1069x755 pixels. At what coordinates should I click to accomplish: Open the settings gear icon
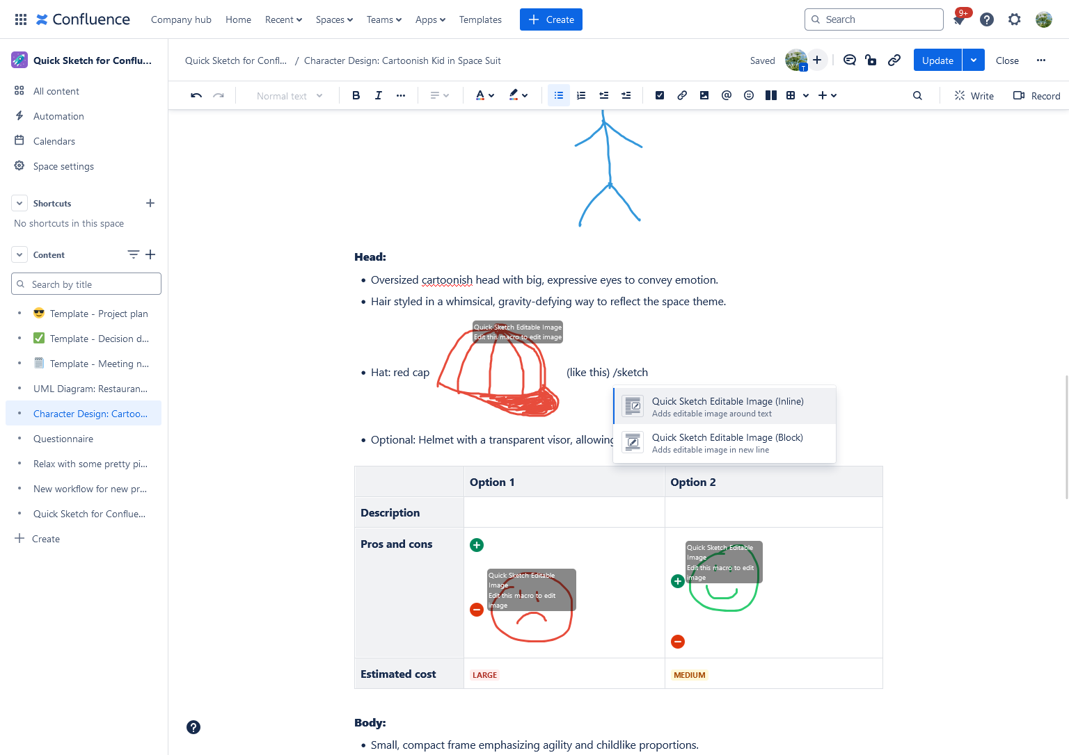point(1015,19)
